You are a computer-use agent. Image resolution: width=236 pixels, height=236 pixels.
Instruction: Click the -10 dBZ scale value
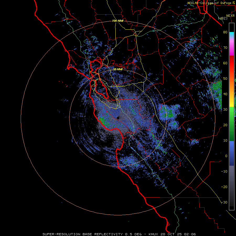[x=224, y=171]
